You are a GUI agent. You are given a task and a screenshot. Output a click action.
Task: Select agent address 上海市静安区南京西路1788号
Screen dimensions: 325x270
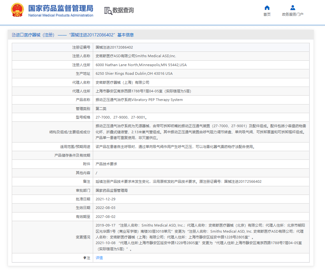[143, 91]
